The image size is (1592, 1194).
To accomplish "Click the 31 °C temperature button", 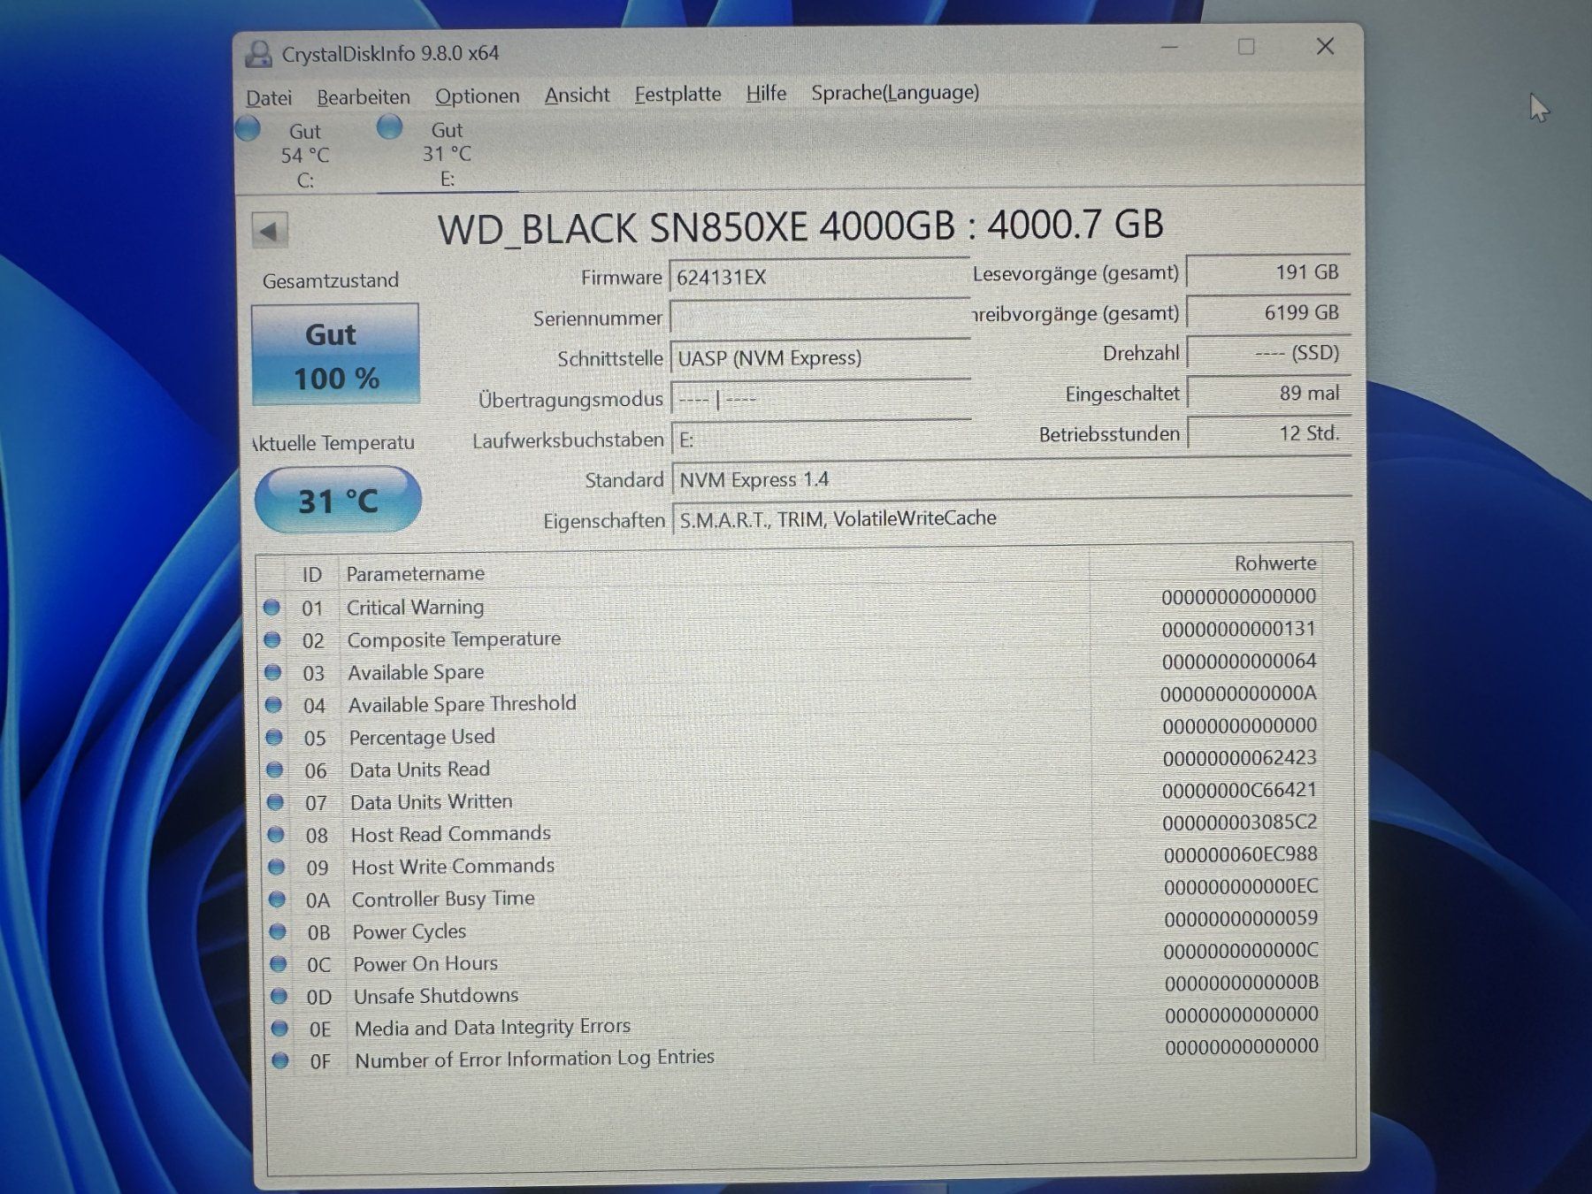I will click(338, 501).
